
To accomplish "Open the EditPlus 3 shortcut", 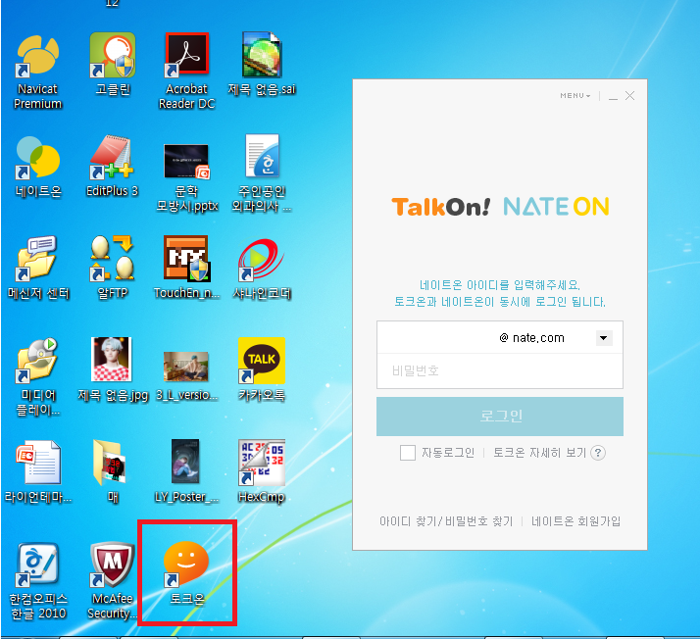I will click(x=112, y=167).
